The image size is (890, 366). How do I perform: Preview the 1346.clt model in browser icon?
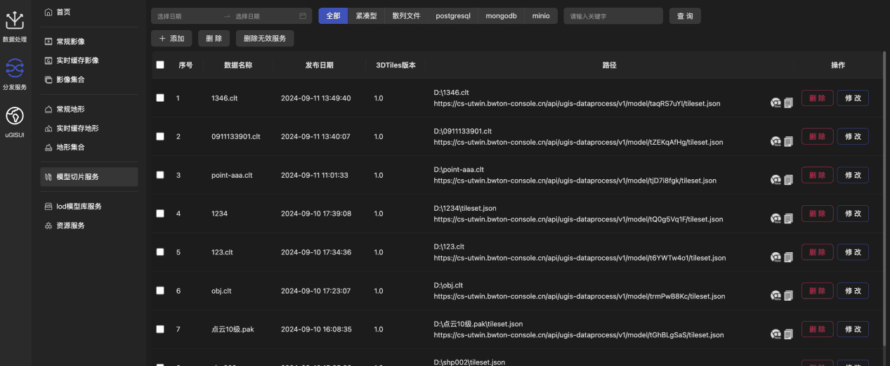pyautogui.click(x=776, y=103)
